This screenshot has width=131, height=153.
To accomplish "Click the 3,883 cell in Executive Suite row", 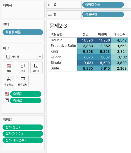I will pos(86,46).
